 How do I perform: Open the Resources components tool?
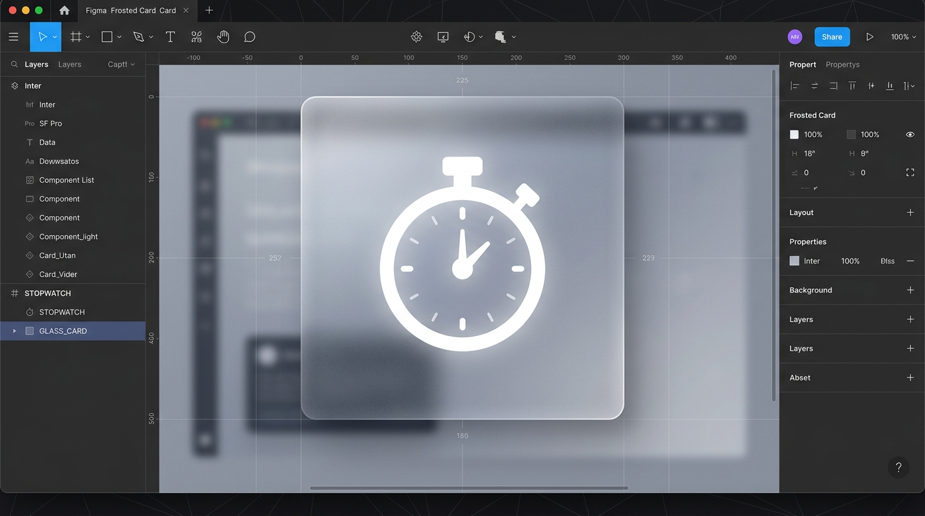pyautogui.click(x=196, y=37)
